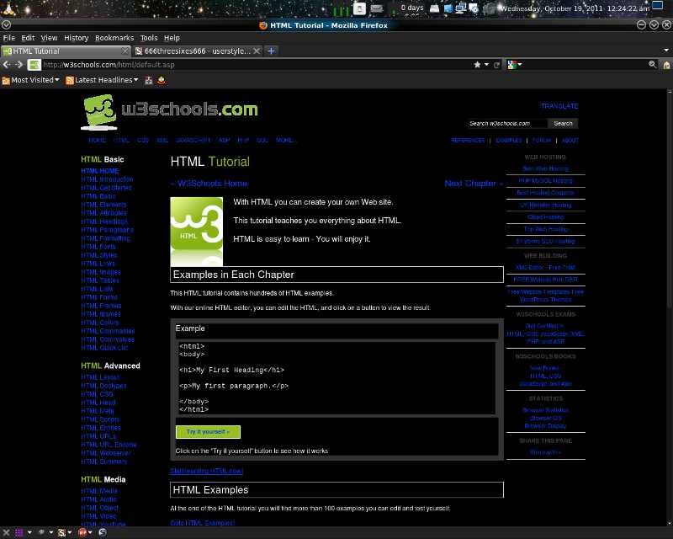This screenshot has height=539, width=673.
Task: Open the File menu
Action: click(9, 38)
